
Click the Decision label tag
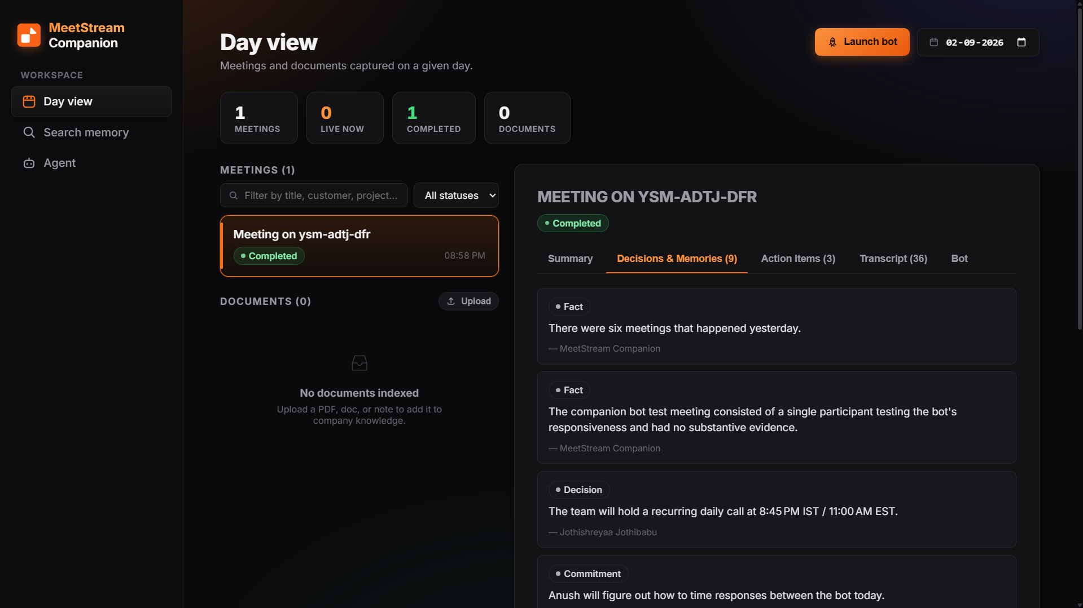click(579, 490)
